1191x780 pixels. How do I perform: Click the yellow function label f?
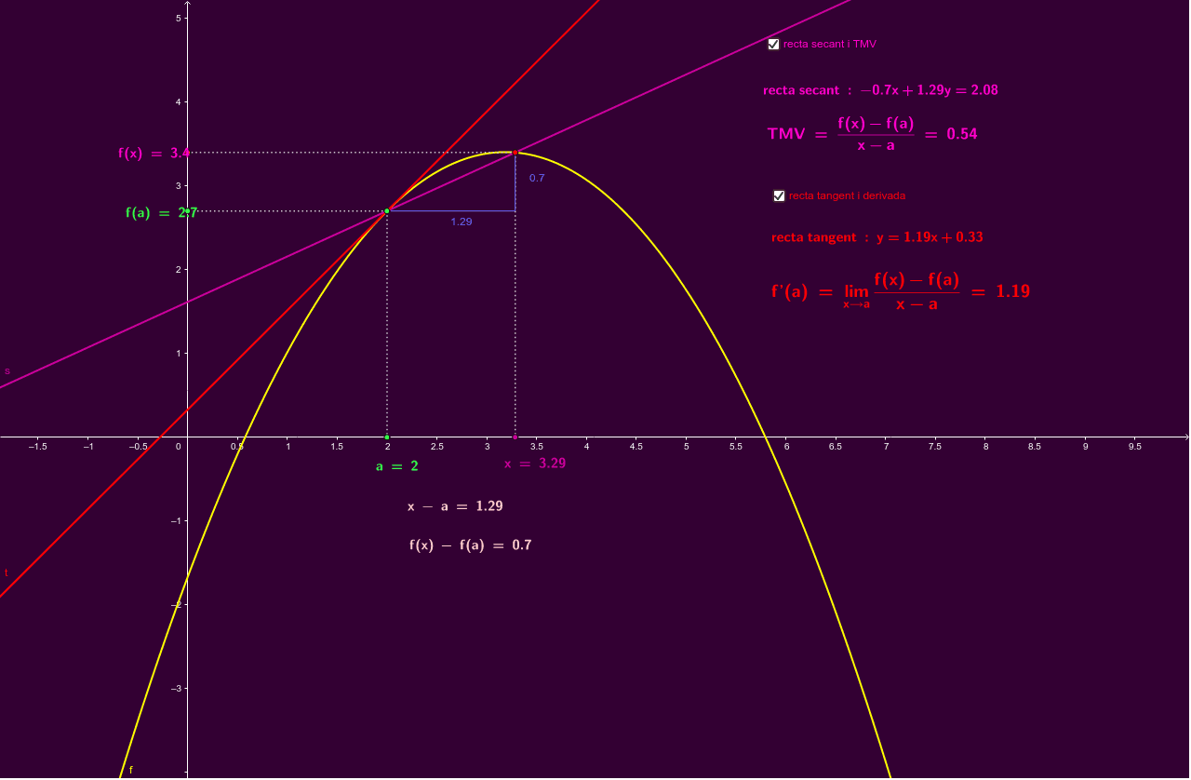pos(131,770)
